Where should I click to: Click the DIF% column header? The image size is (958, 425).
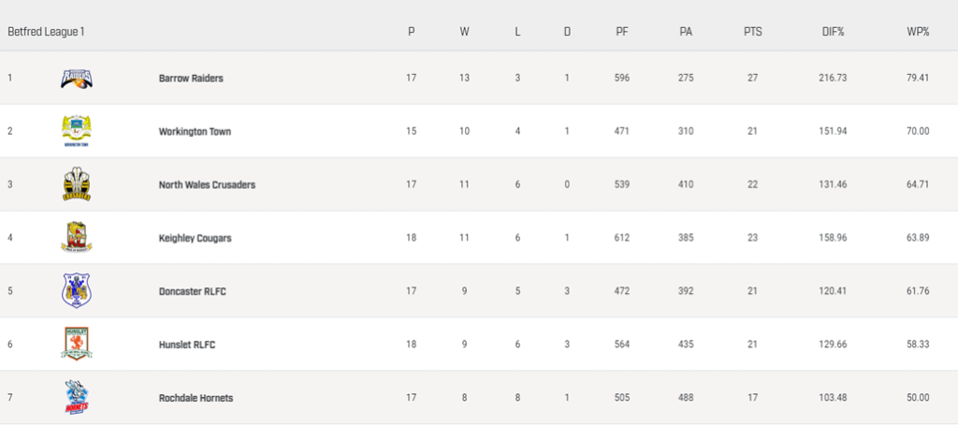(x=833, y=31)
